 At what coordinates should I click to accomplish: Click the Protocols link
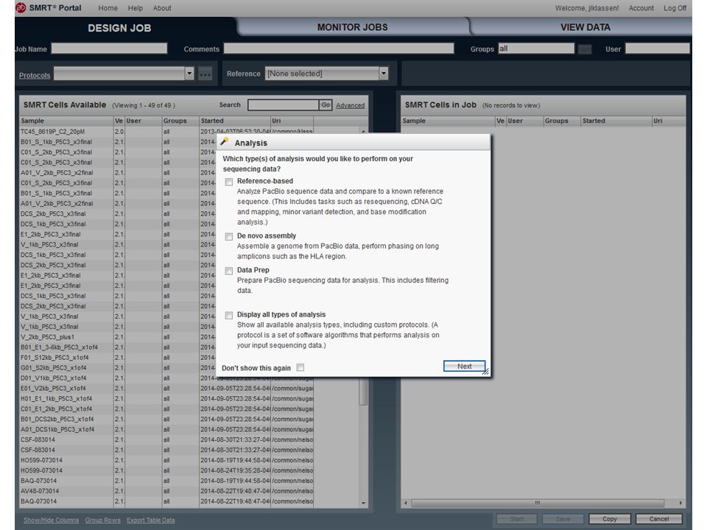coord(35,75)
